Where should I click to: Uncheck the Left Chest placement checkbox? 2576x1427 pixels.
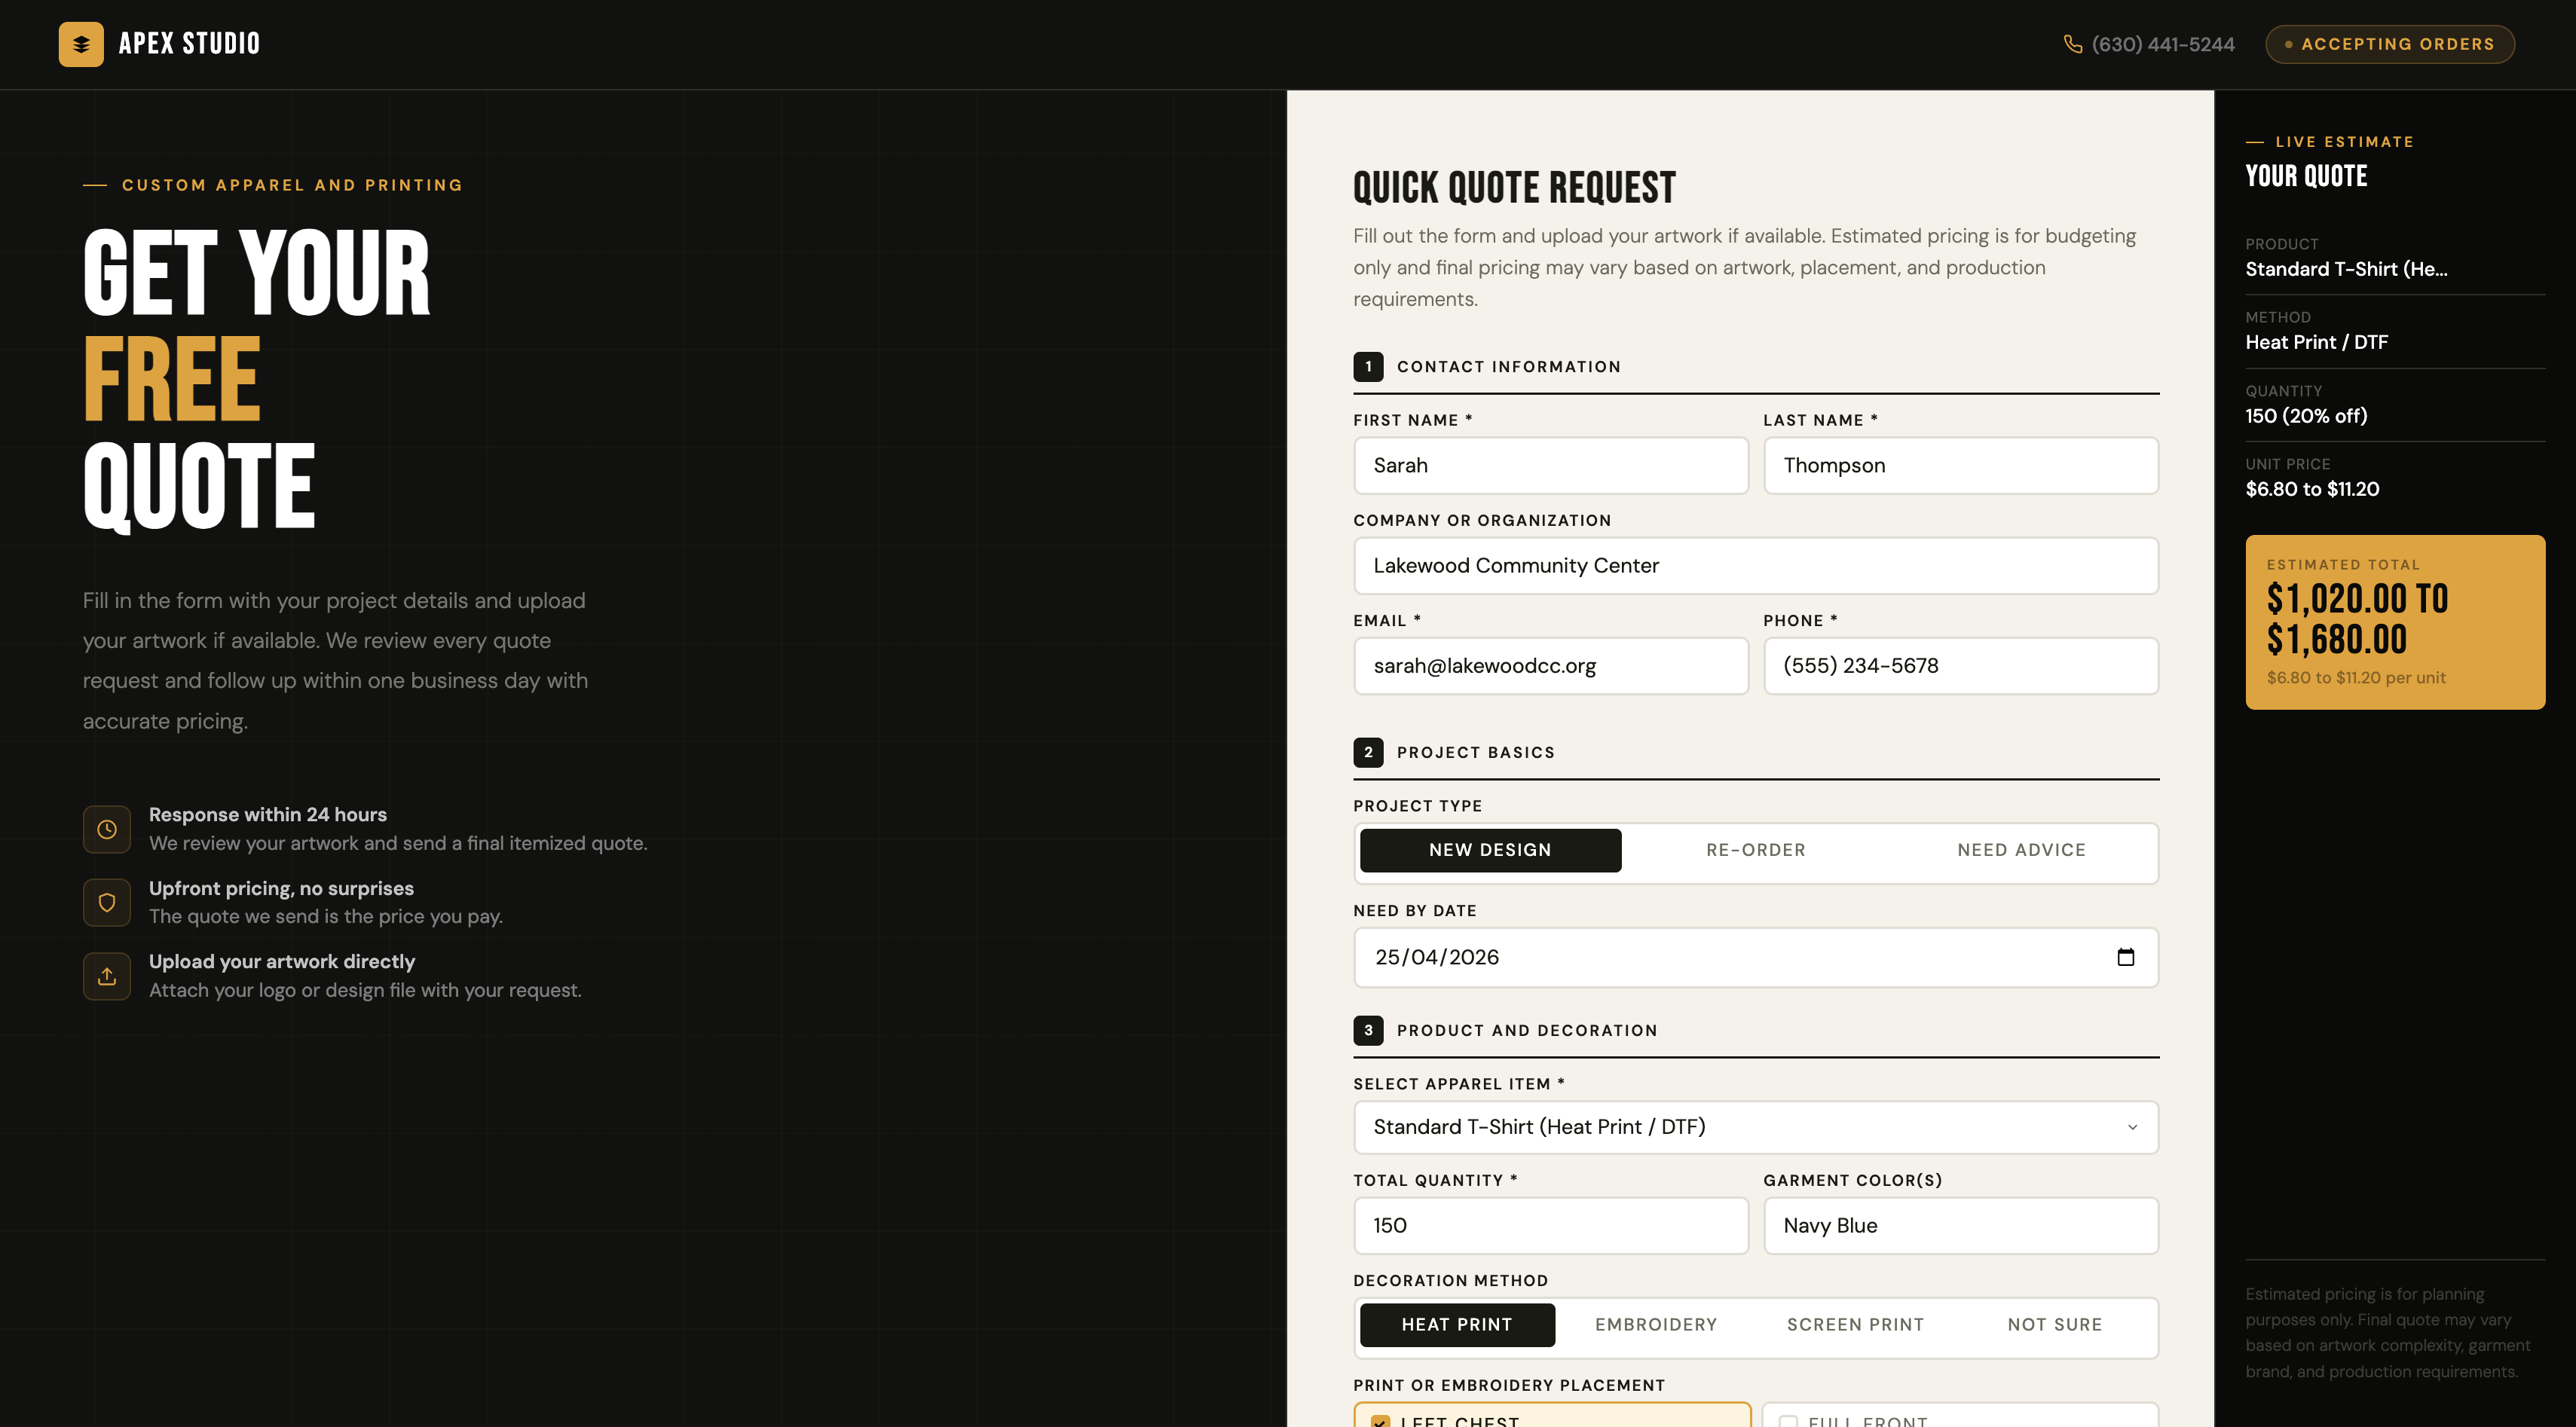[1381, 1420]
